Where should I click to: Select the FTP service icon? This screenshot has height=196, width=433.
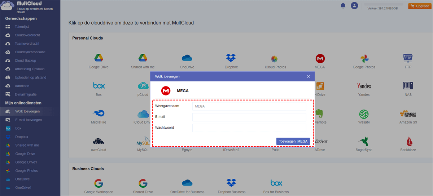click(408, 58)
